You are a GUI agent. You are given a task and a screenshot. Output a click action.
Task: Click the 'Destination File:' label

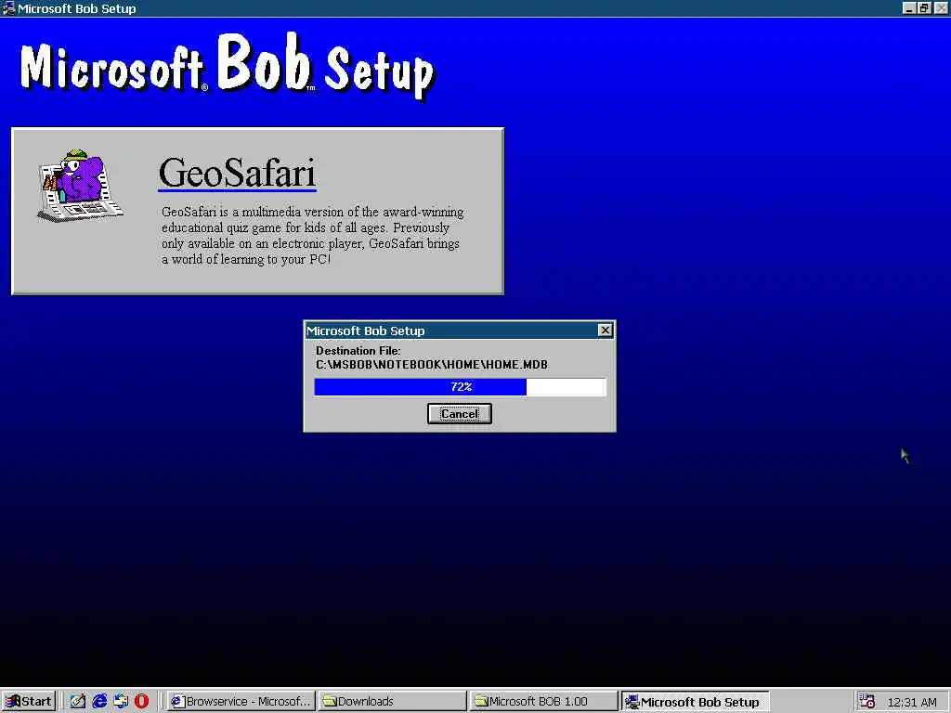tap(358, 350)
